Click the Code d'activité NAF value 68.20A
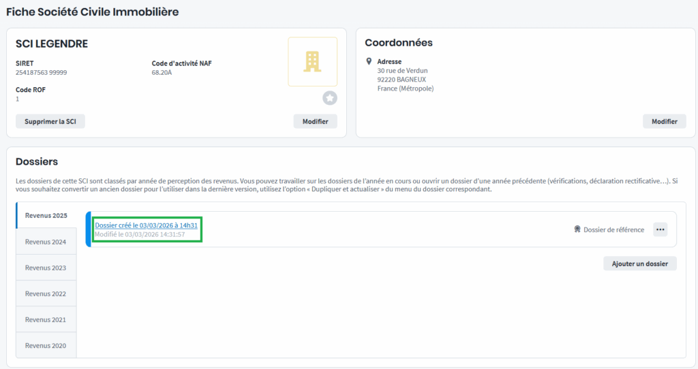This screenshot has height=369, width=698. 162,72
